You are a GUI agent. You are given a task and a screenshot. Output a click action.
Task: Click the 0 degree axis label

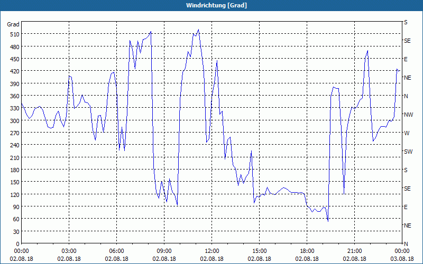(x=18, y=244)
